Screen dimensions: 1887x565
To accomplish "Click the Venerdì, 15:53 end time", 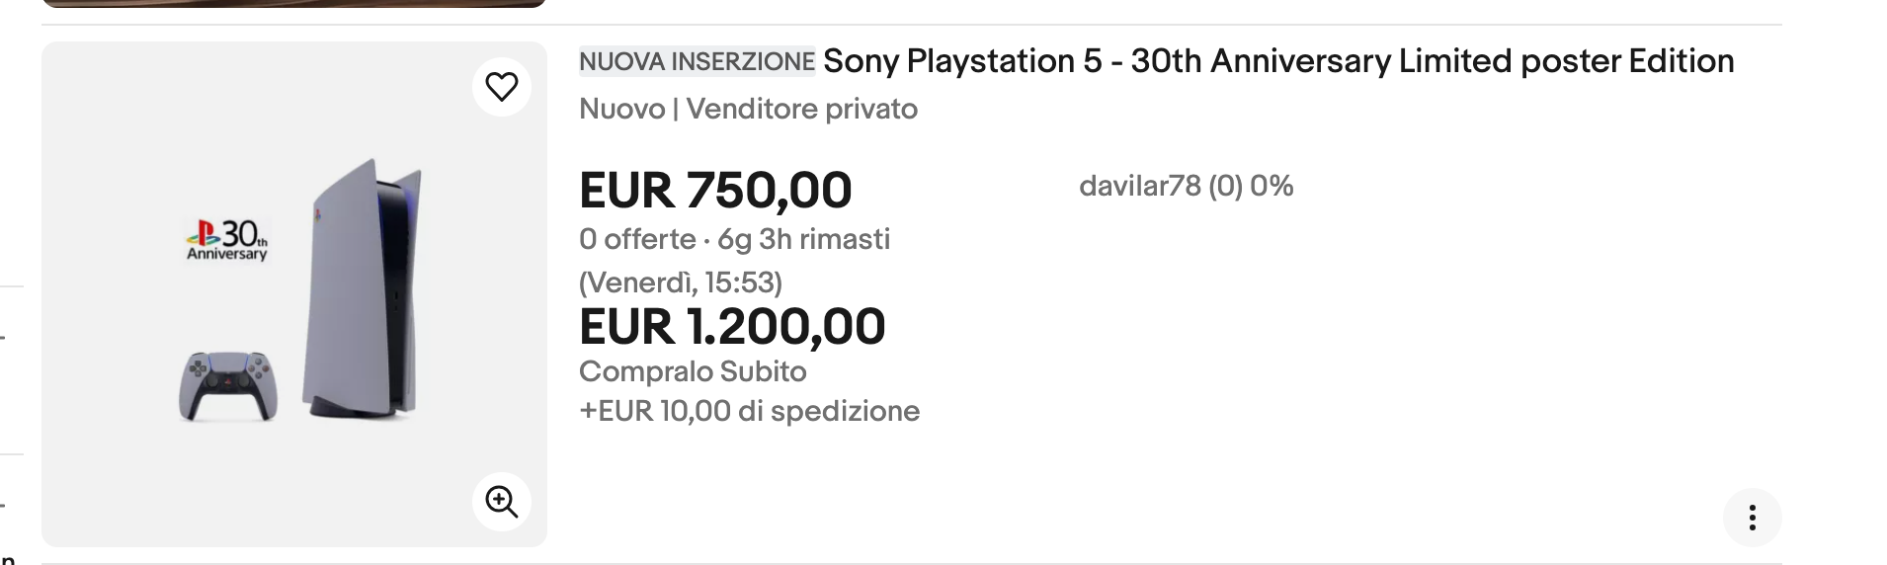I will [681, 282].
